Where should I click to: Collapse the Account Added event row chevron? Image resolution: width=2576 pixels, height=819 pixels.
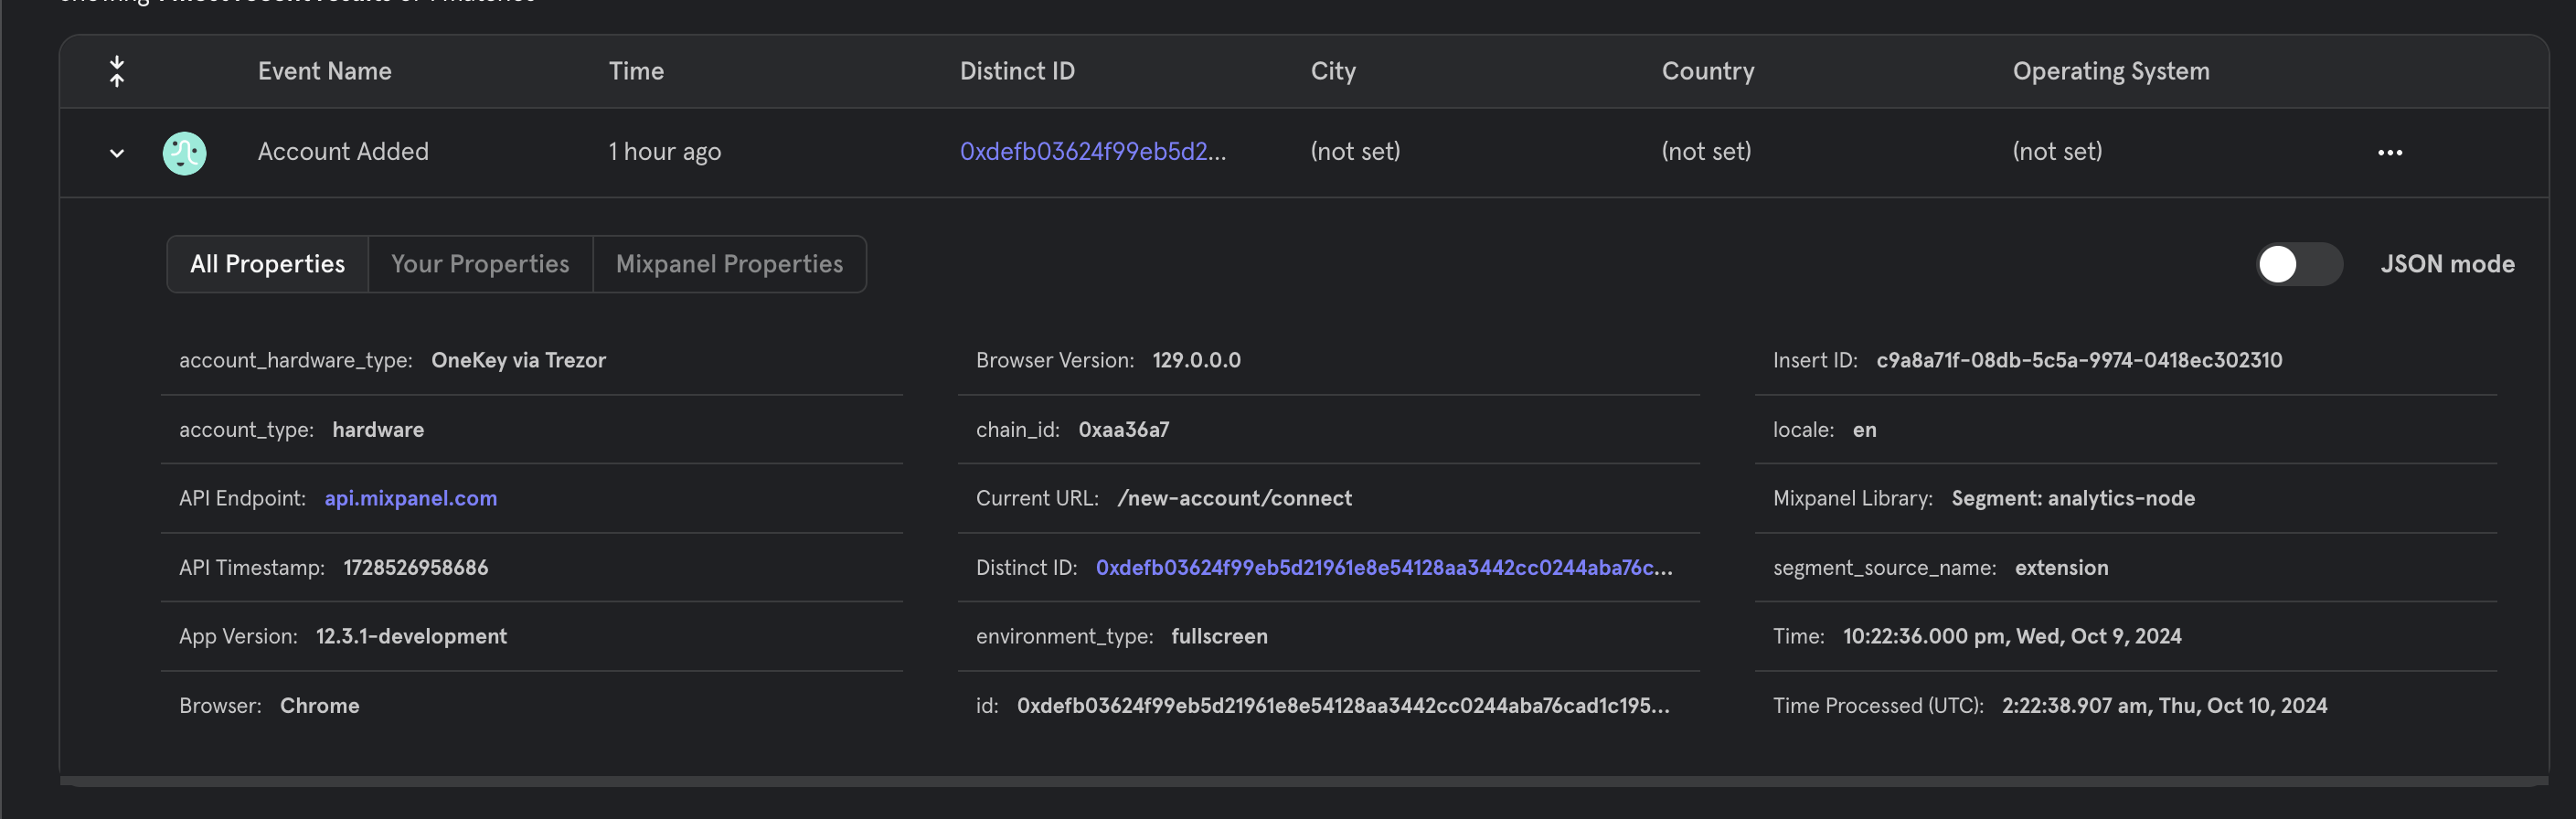coord(117,153)
